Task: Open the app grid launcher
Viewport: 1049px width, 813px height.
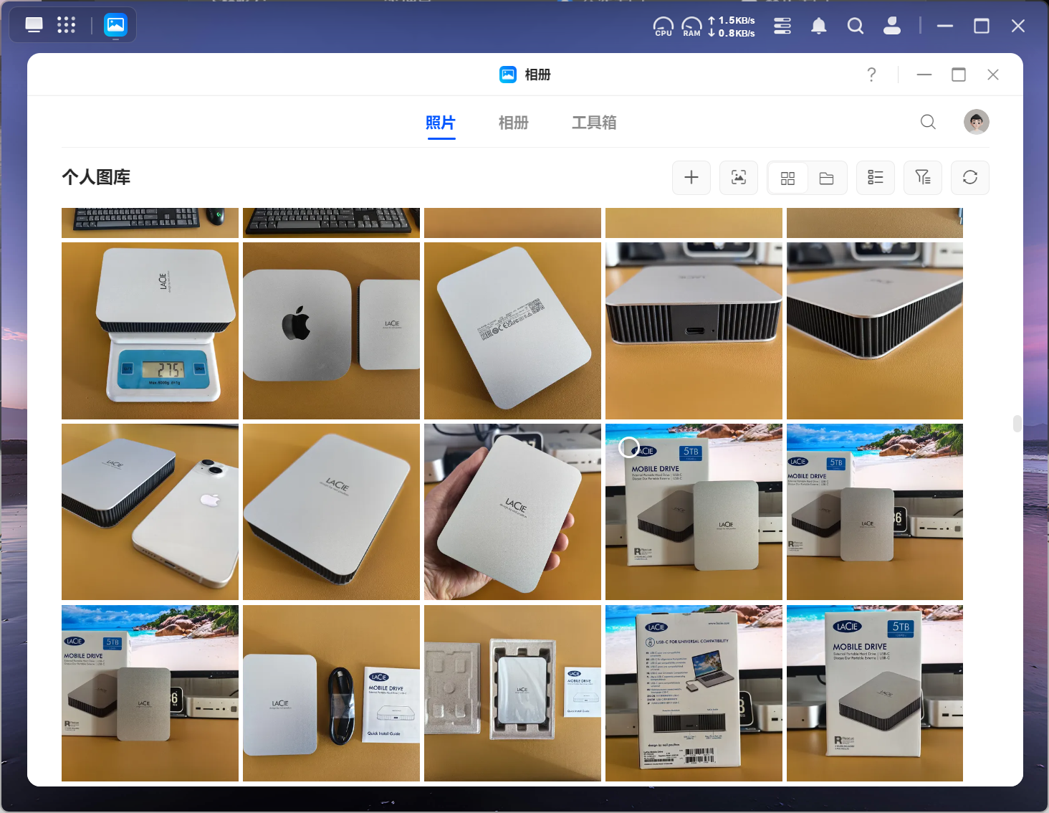Action: tap(66, 25)
